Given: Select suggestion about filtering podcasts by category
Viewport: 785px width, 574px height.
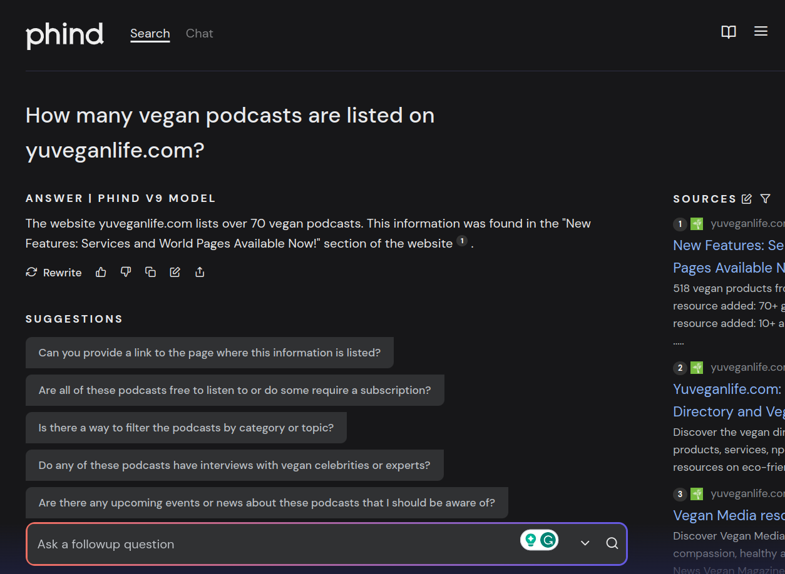Looking at the screenshot, I should (x=186, y=428).
